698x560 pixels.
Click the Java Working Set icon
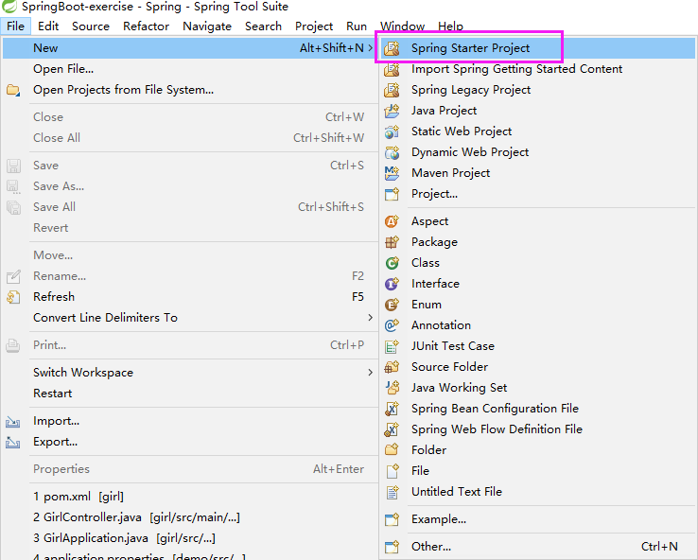[x=392, y=388]
